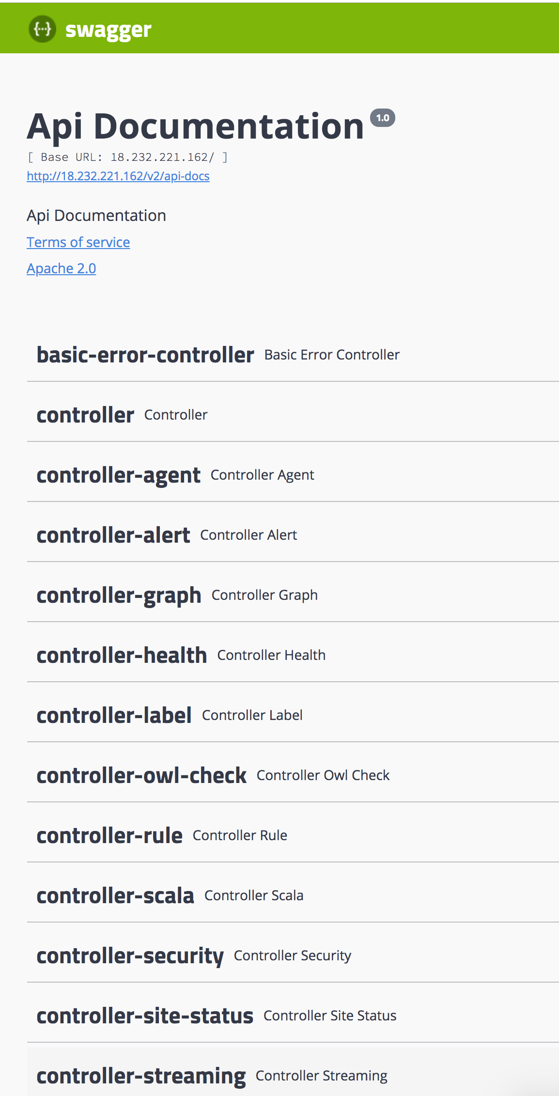Expand the controller-security section

130,956
